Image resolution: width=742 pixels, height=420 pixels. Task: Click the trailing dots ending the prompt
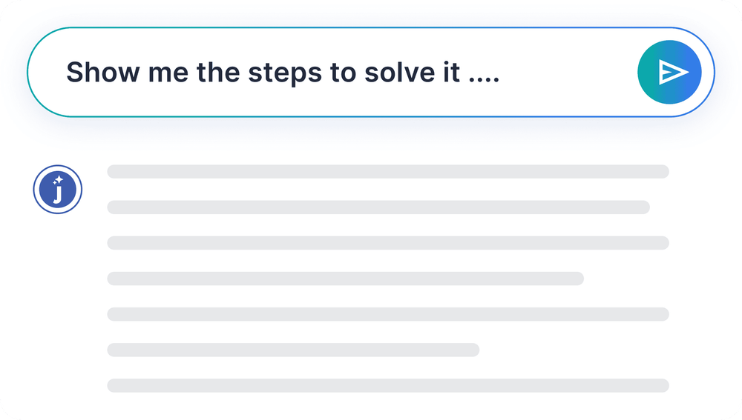[x=485, y=78]
